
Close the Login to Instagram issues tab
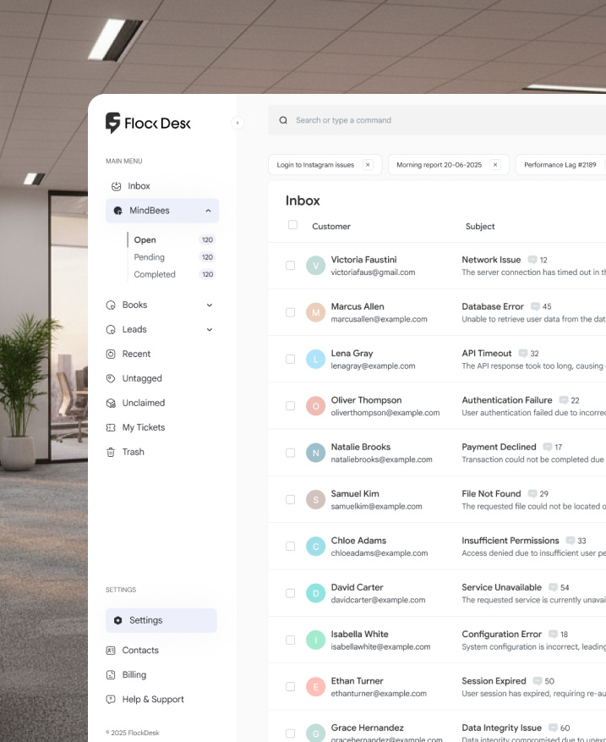tap(368, 165)
